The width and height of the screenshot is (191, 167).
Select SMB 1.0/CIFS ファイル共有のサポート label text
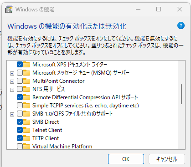(72, 114)
